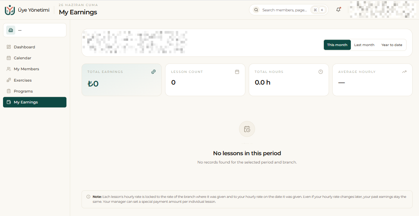Click the search magnifier icon
Image resolution: width=419 pixels, height=216 pixels.
256,10
